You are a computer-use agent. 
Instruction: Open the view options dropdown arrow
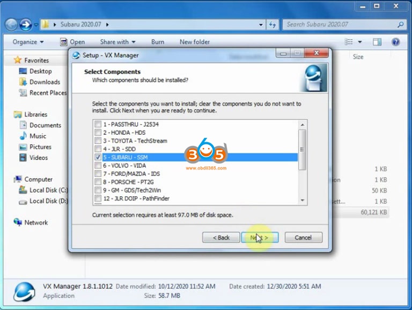(x=360, y=42)
